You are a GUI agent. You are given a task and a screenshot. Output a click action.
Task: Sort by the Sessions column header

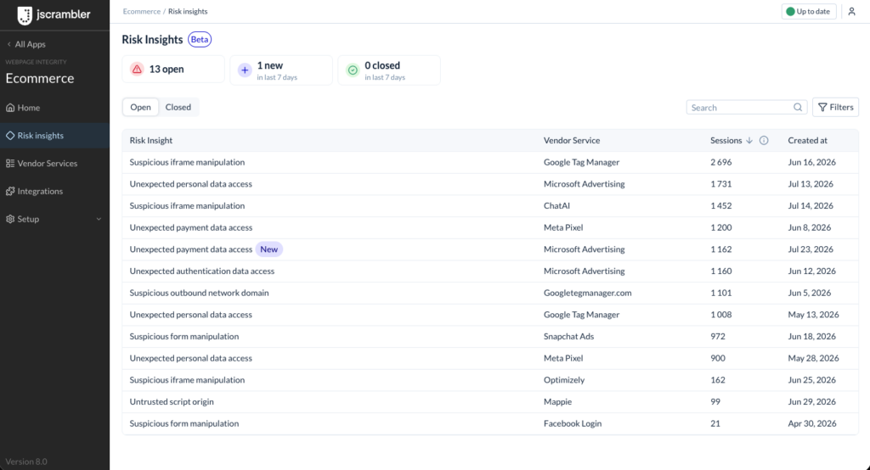(x=726, y=140)
